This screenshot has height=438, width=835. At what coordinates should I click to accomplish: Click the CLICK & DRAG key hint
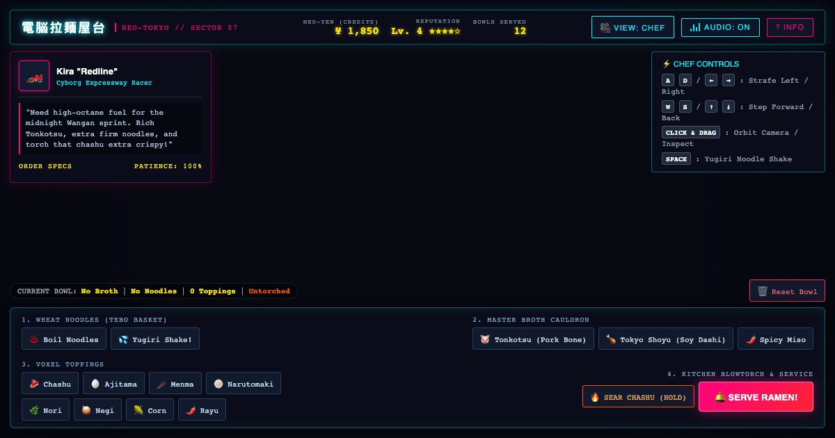(691, 132)
